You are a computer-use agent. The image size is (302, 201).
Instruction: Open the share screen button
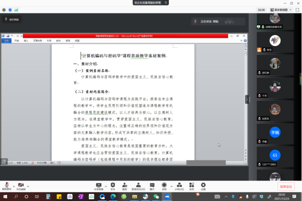(x=98, y=186)
